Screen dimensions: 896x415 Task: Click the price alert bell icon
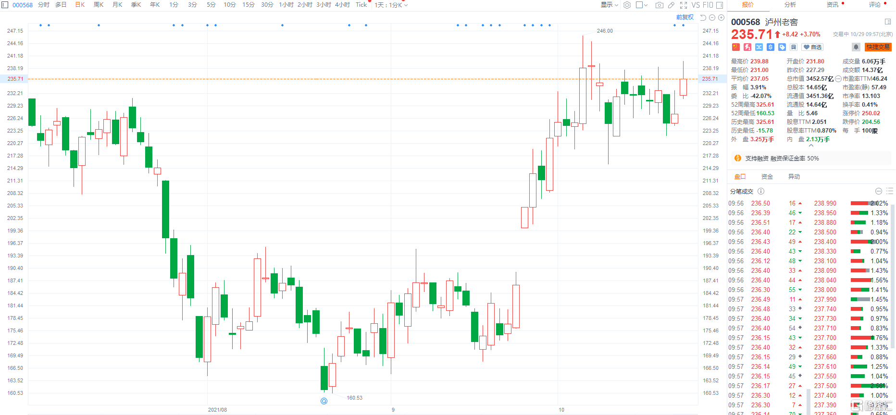pos(856,47)
